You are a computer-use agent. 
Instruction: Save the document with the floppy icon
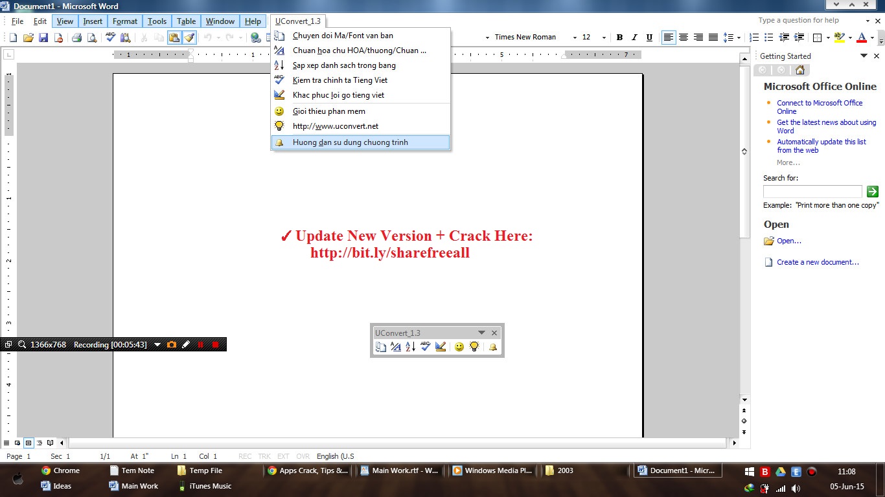pyautogui.click(x=43, y=38)
